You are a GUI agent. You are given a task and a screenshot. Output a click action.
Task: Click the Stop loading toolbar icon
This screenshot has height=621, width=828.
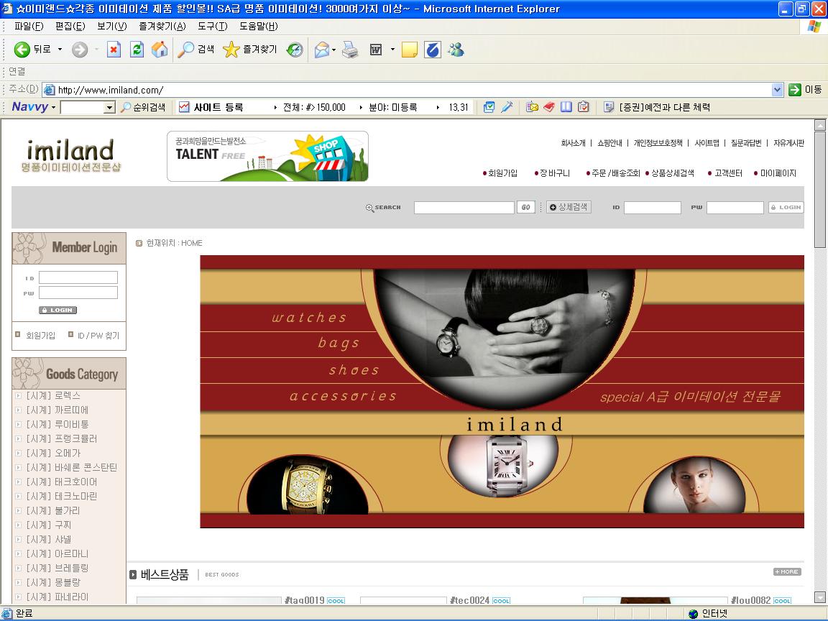[x=114, y=50]
